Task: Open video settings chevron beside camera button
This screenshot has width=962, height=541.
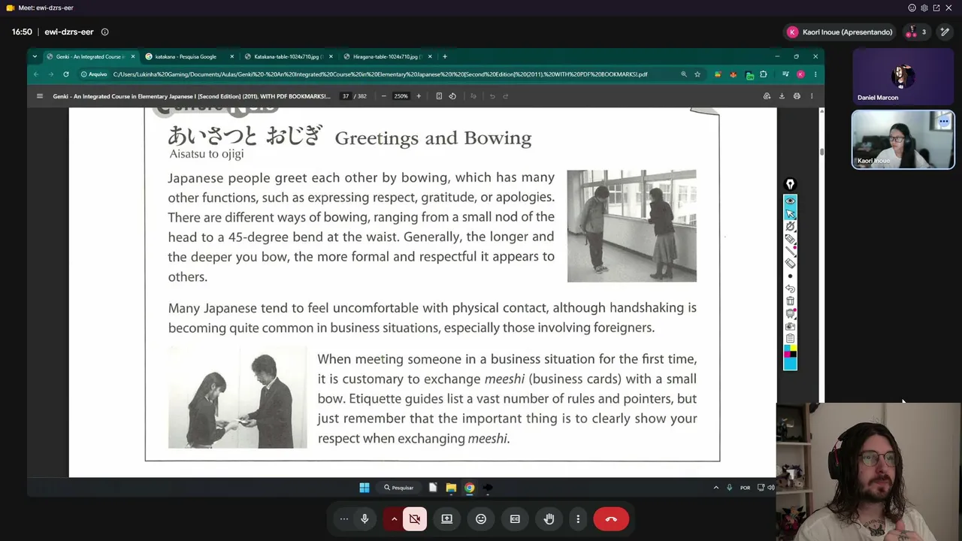Action: click(x=394, y=519)
